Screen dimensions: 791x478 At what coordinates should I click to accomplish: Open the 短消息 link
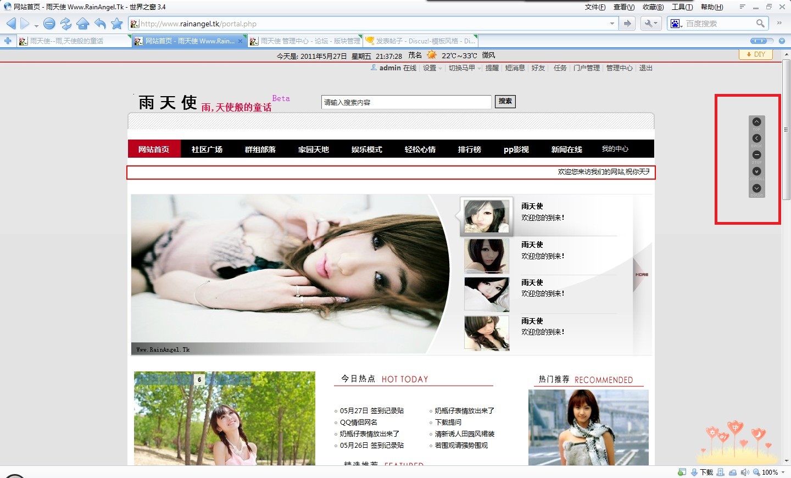click(515, 68)
